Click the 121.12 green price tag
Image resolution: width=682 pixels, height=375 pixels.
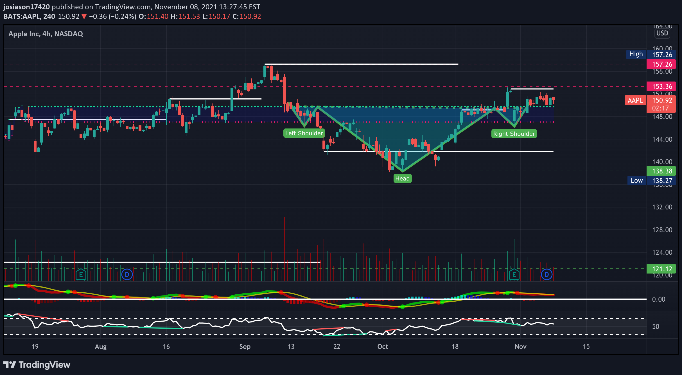pyautogui.click(x=661, y=269)
